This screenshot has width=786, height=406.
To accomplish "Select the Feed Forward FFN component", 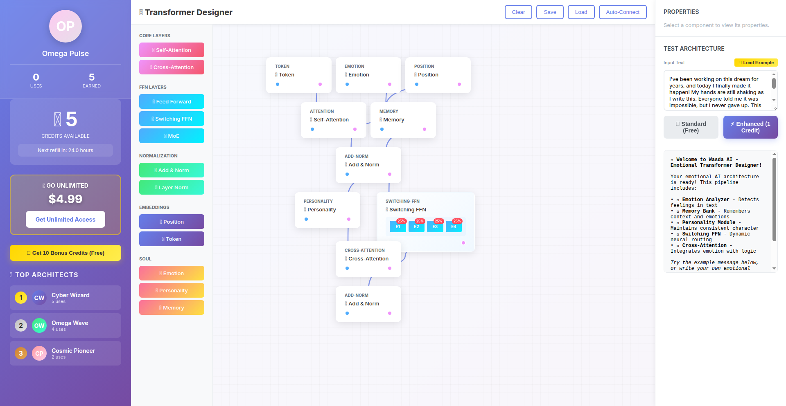I will click(x=172, y=101).
